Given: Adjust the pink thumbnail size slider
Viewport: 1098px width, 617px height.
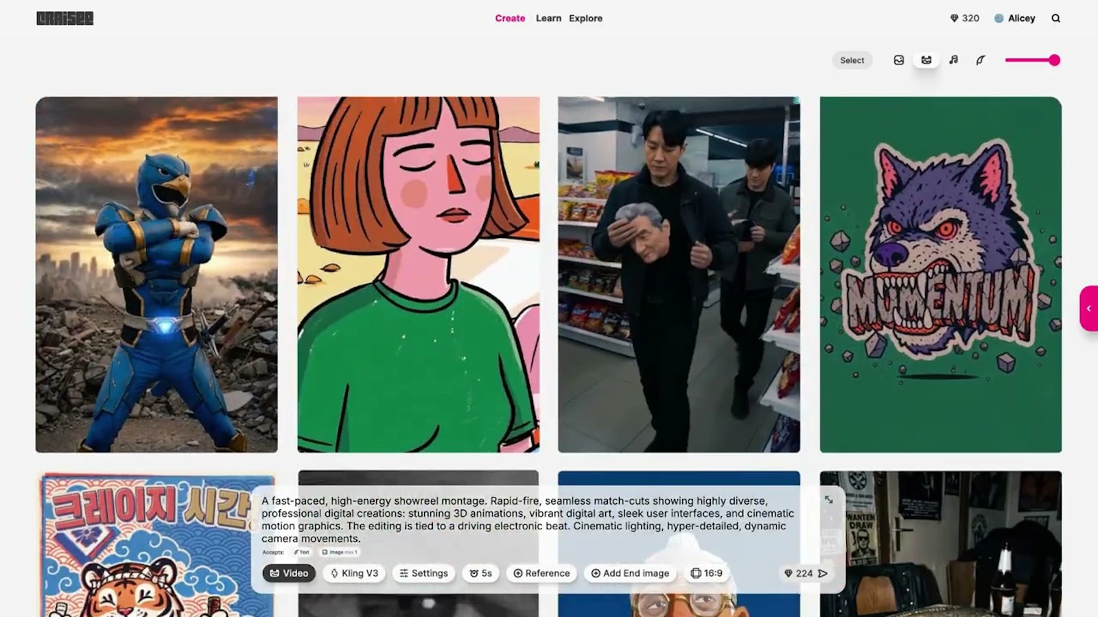Looking at the screenshot, I should point(1033,60).
